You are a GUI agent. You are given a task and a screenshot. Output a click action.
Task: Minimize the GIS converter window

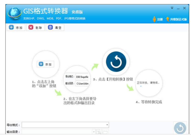178,8
